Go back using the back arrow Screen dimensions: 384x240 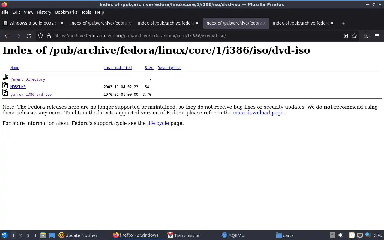(x=7, y=36)
